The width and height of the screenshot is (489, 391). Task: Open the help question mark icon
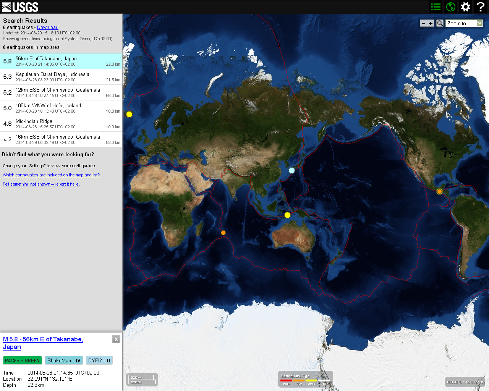481,7
